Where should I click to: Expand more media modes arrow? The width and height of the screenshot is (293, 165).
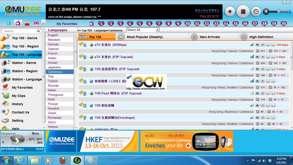pos(43,23)
